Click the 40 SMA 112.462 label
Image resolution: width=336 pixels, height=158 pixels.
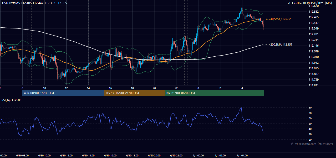click(x=278, y=19)
